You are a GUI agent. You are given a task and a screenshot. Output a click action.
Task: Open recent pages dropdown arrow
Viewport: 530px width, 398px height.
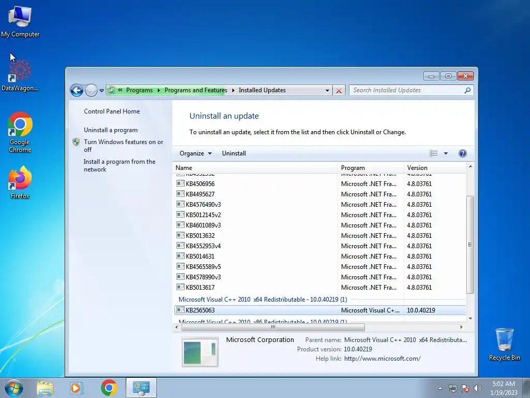(x=102, y=90)
